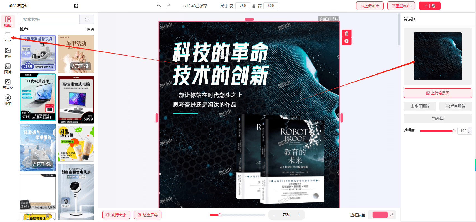The height and width of the screenshot is (222, 476).
Task: Click the 页面1 / 6 page indicator
Action: tap(329, 19)
